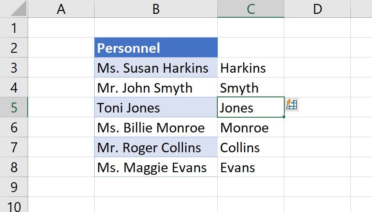Select the cell containing Evans

pos(251,167)
